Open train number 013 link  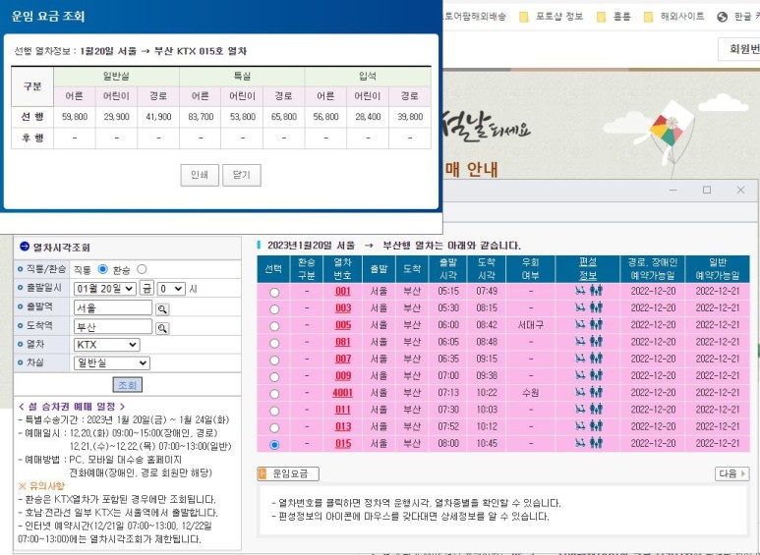coord(343,426)
